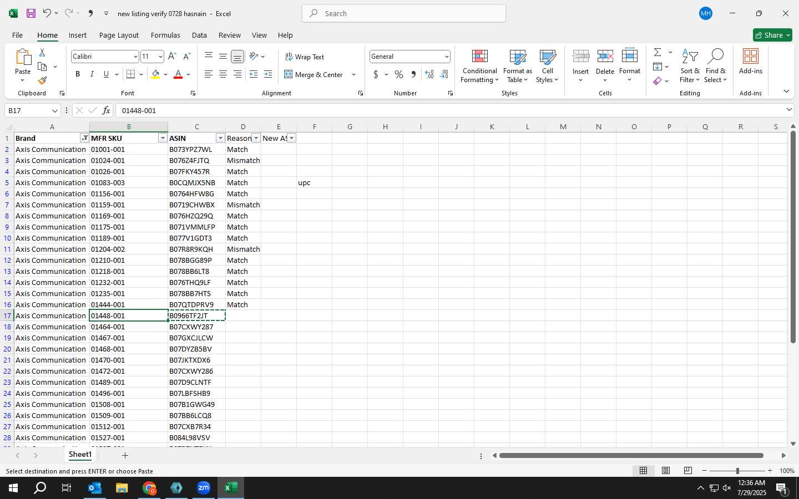Open the General number format dropdown
Image resolution: width=799 pixels, height=499 pixels.
pos(446,57)
